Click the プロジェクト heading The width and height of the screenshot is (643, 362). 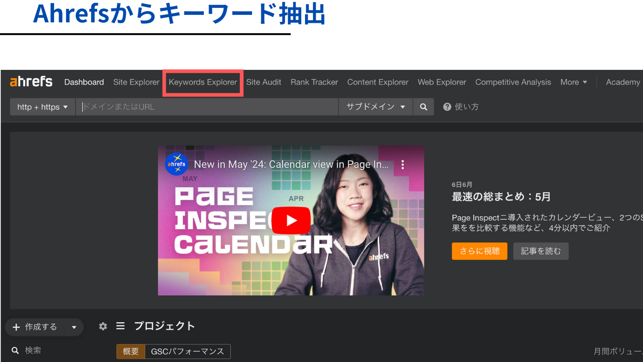coord(164,326)
